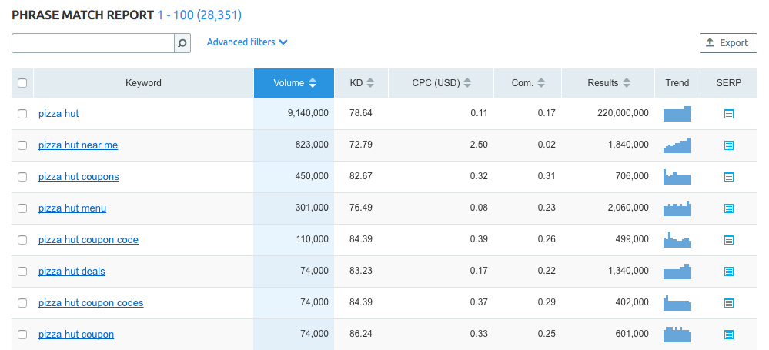Sort by the CPC (USD) column
Viewport: 769px width, 350px height.
441,83
